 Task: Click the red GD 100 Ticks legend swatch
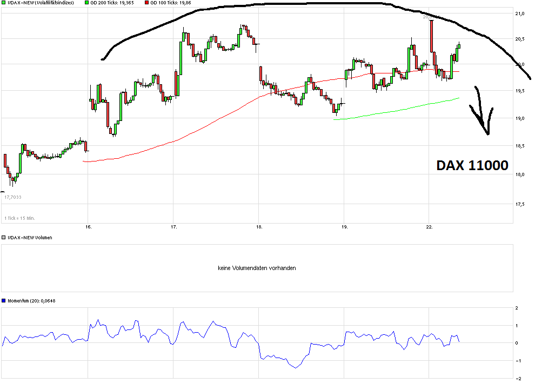(146, 3)
